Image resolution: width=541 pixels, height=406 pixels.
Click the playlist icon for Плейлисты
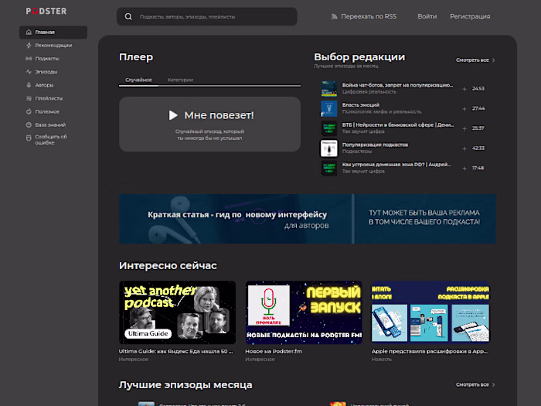click(x=29, y=98)
